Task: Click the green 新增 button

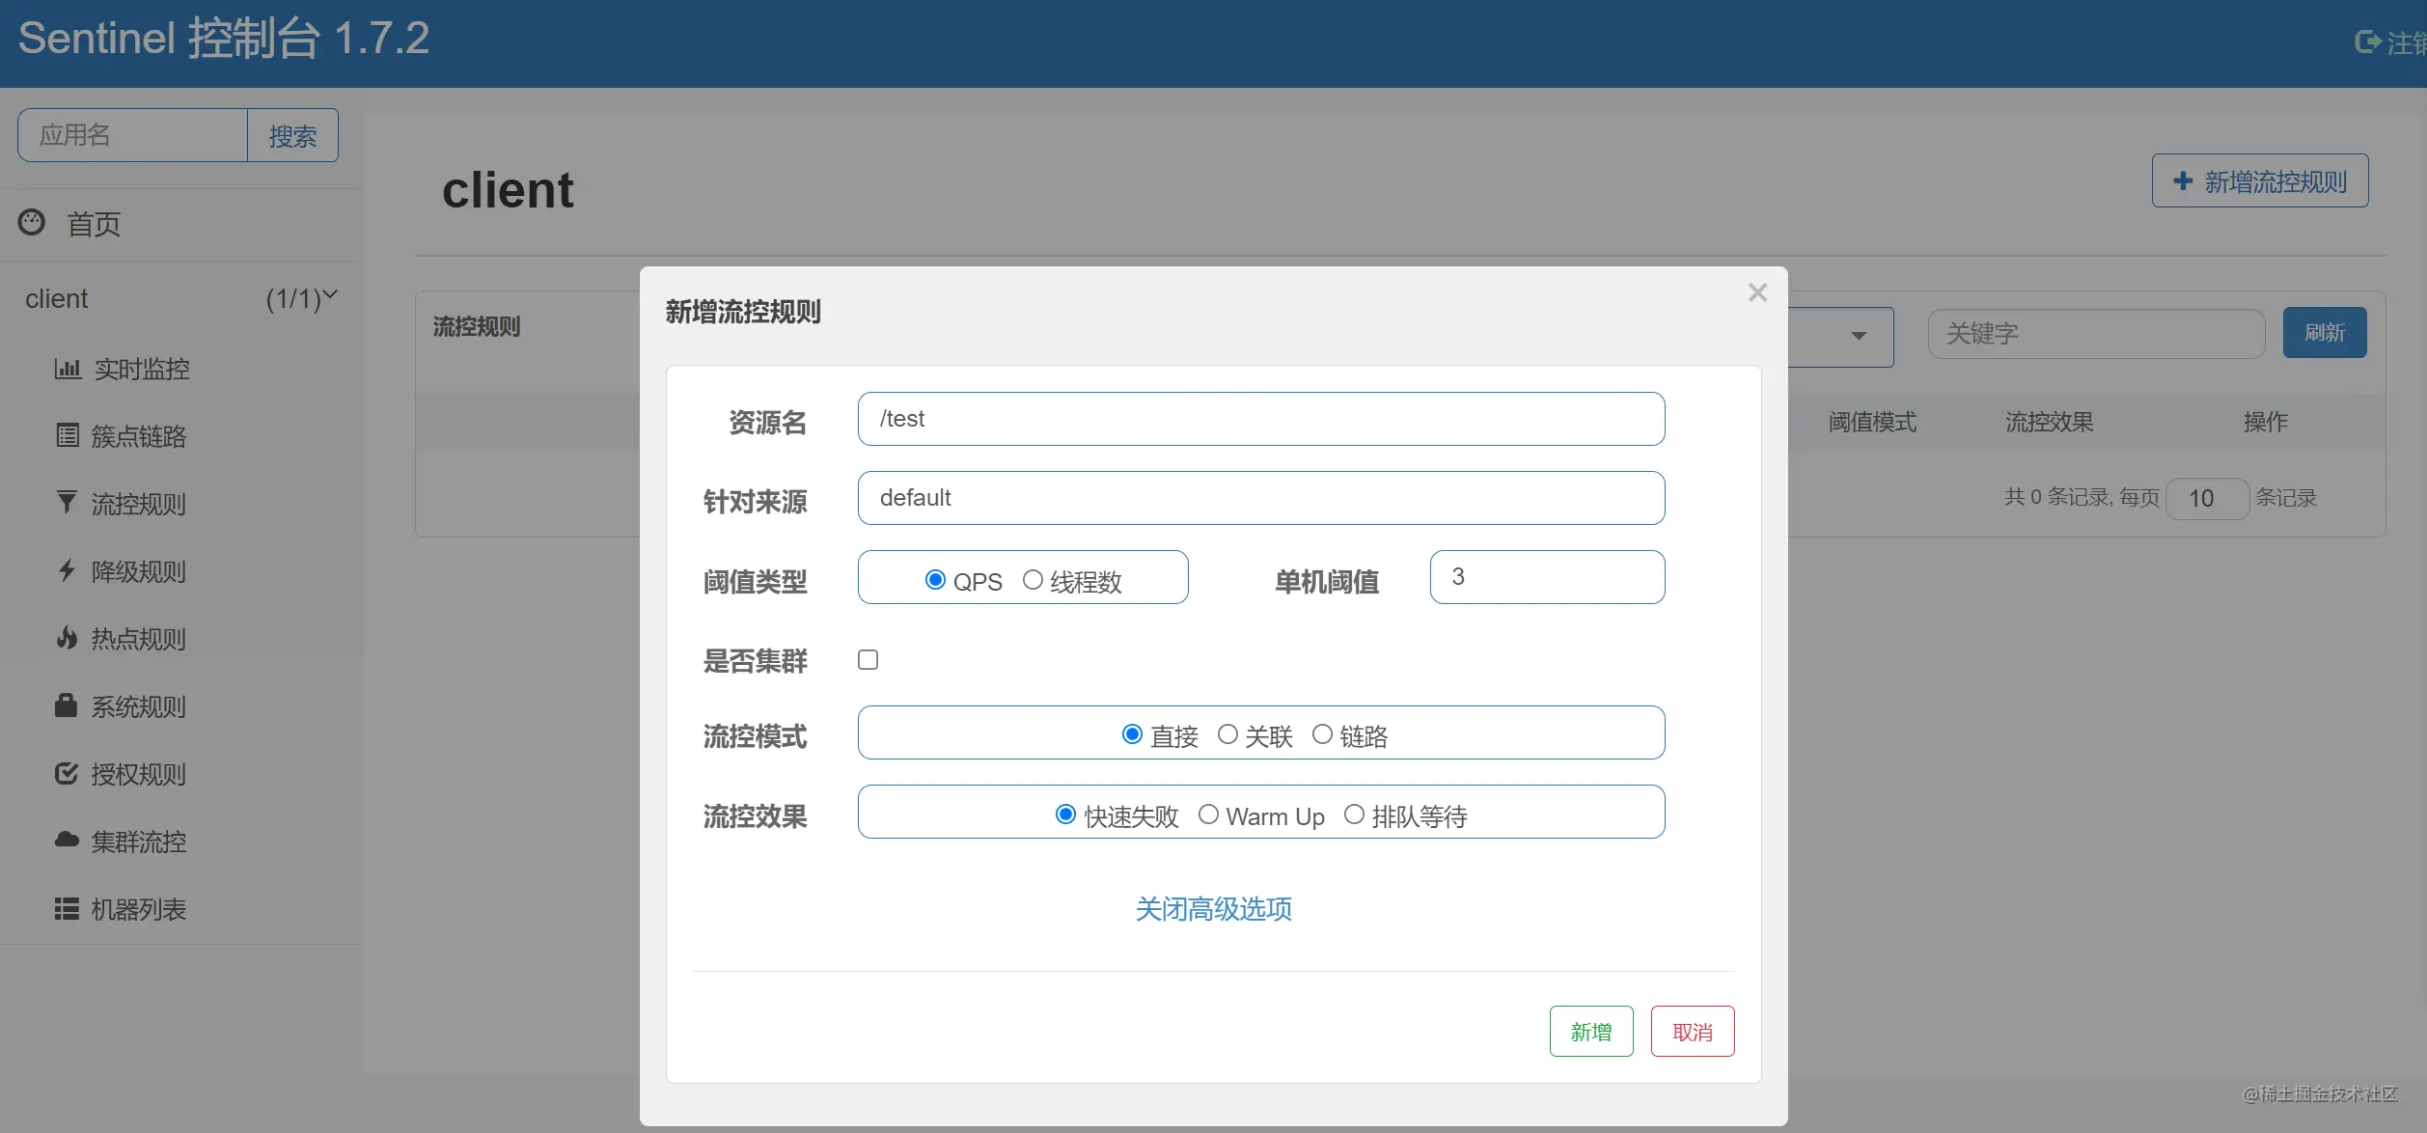Action: (x=1591, y=1031)
